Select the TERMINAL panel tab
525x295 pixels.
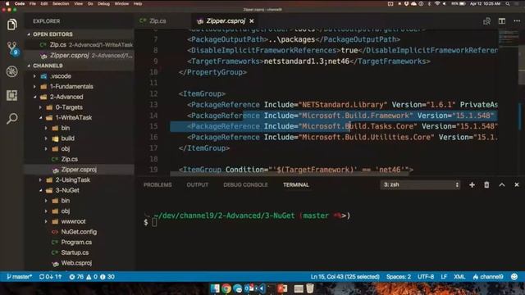pyautogui.click(x=295, y=184)
